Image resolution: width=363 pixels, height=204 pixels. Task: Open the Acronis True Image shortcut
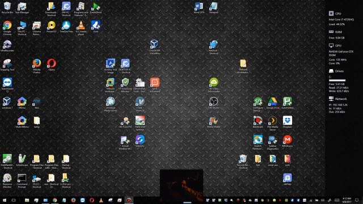pyautogui.click(x=111, y=66)
